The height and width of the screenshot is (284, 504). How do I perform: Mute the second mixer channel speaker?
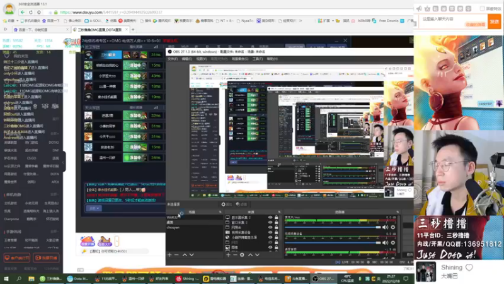click(x=385, y=243)
